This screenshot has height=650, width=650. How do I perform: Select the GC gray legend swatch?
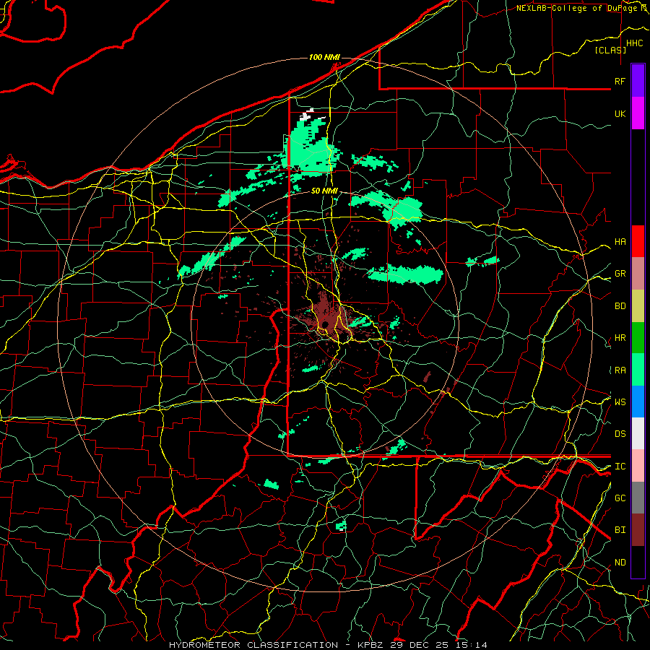click(638, 498)
